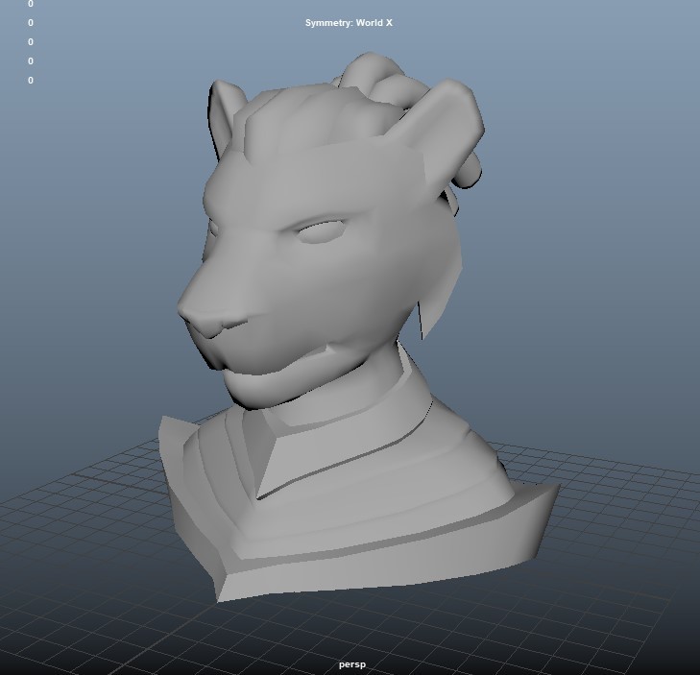Screen dimensions: 700x675
Task: Click the middle poly count zero value
Action: pyautogui.click(x=31, y=42)
